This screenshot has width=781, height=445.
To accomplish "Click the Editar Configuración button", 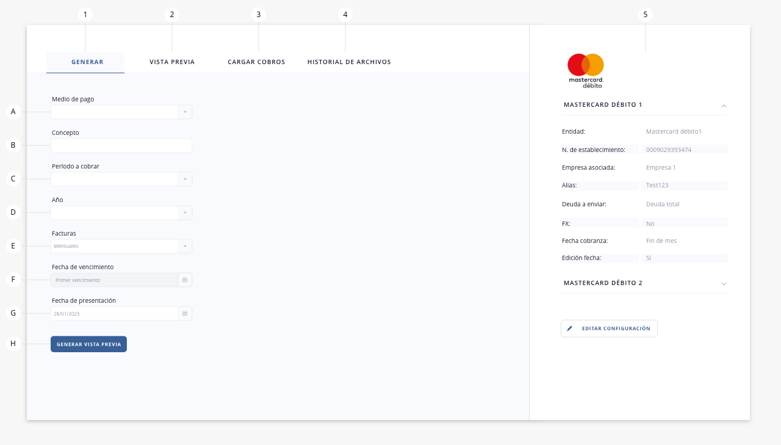I will coord(609,328).
